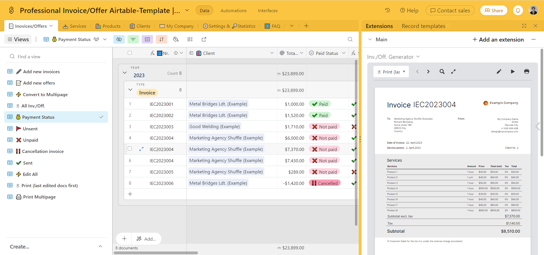Click the edit pencil in generator

pos(499,72)
